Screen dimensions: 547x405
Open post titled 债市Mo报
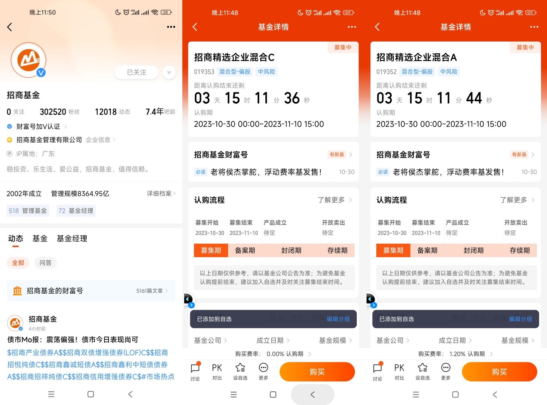point(73,340)
